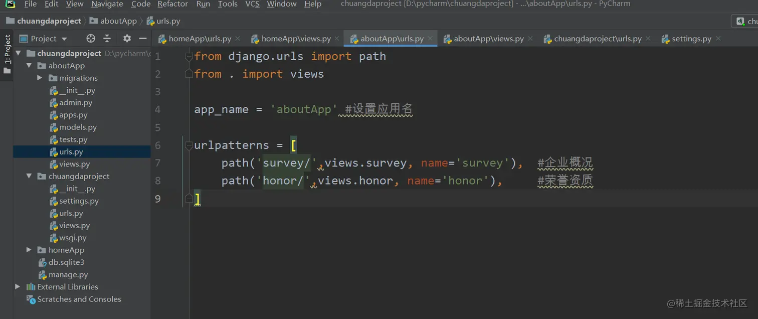Image resolution: width=758 pixels, height=319 pixels.
Task: Close the homeApp\urls.py tab
Action: [x=238, y=39]
